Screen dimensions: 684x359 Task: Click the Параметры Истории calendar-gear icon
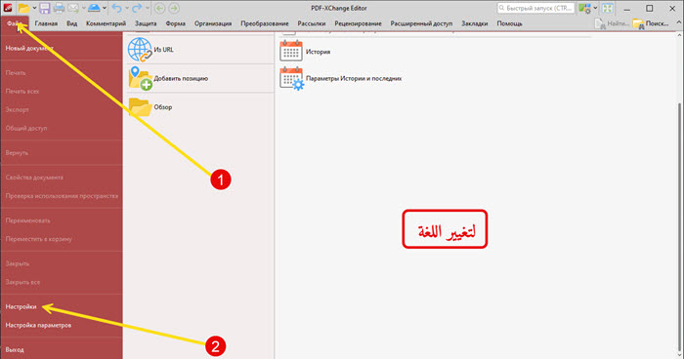291,78
